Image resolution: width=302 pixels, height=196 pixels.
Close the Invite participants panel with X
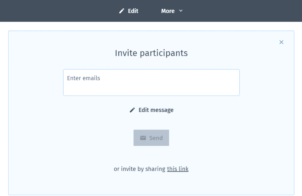[x=281, y=42]
